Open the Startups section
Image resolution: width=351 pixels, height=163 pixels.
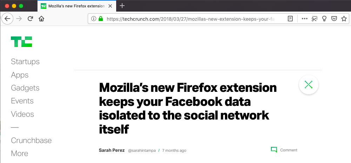pos(25,61)
